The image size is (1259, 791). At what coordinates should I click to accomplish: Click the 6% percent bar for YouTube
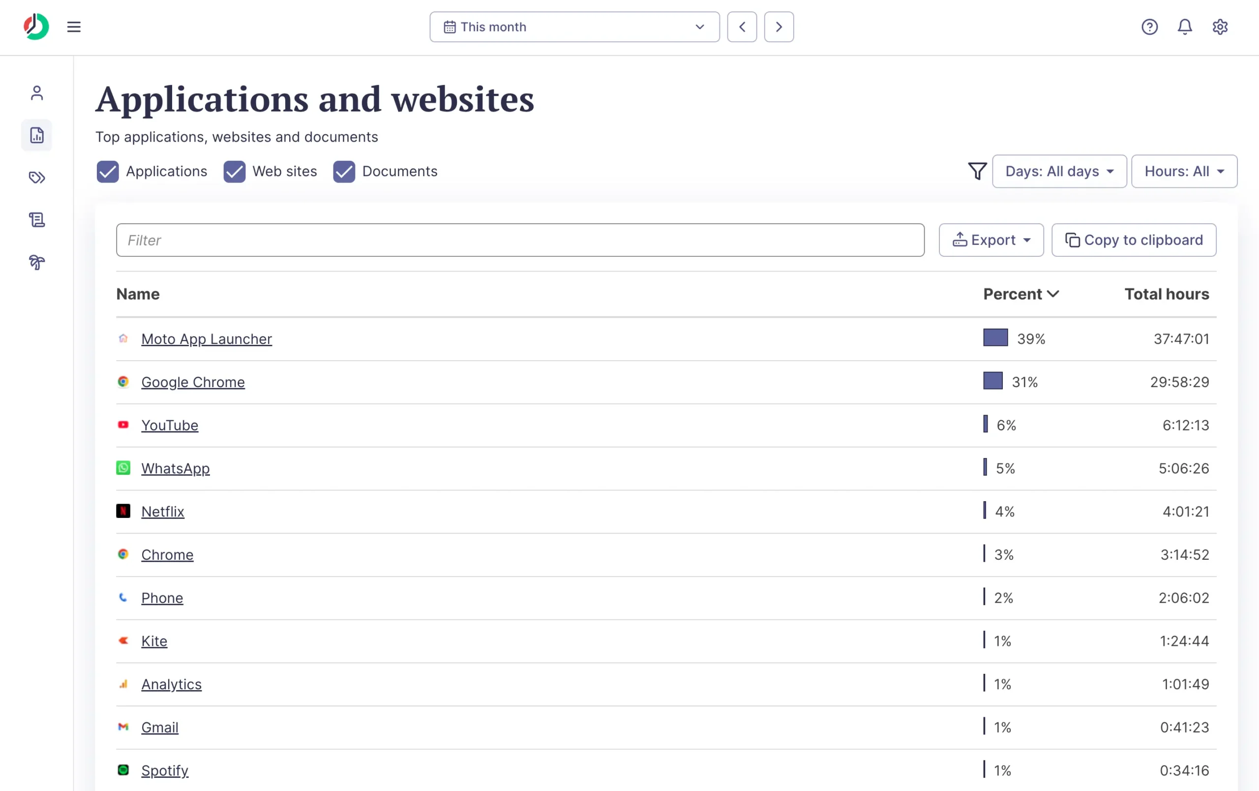(986, 424)
